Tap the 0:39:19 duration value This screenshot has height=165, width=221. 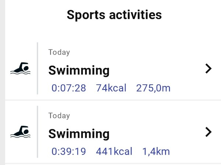69,151
